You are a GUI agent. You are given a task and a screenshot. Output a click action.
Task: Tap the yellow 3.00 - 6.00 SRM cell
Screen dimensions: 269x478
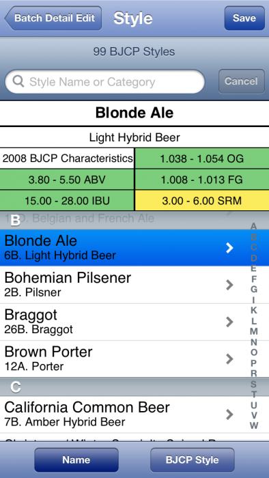coord(201,201)
